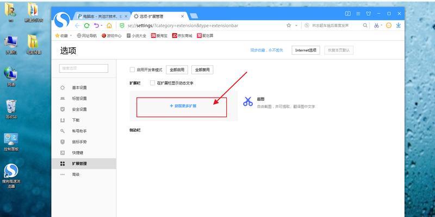Click the 全部禁用 button

(x=202, y=70)
